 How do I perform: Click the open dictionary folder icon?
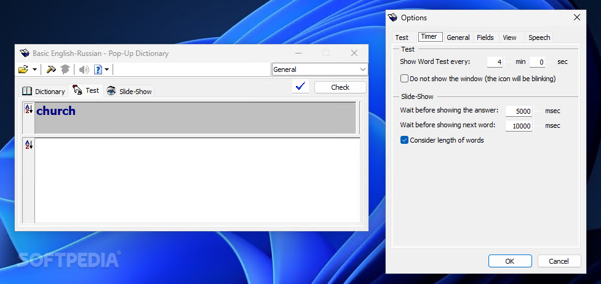coord(23,69)
